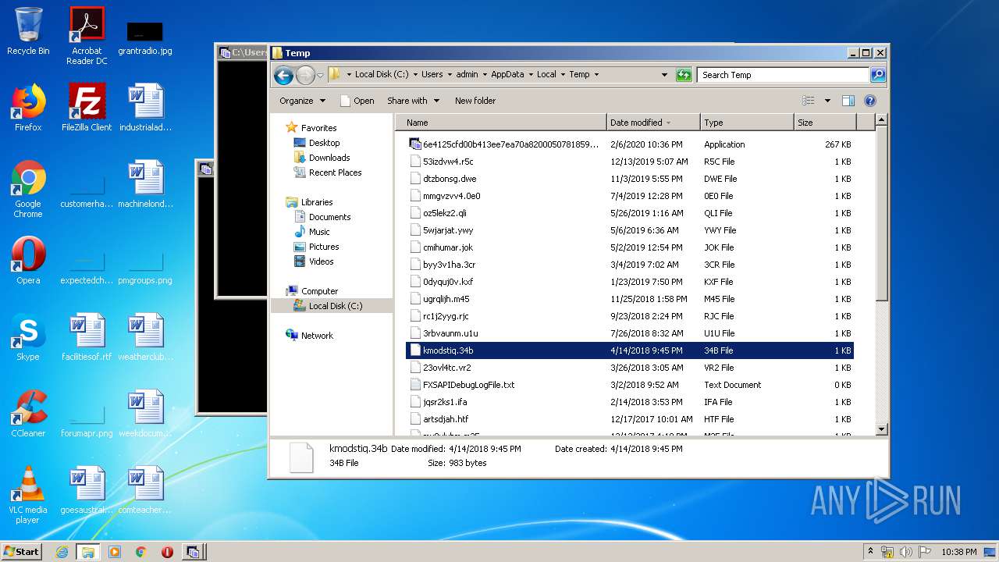Click the Back navigation arrow in Explorer

click(x=283, y=75)
